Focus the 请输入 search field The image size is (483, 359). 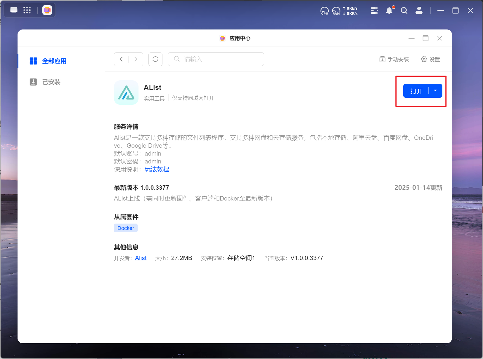(216, 59)
